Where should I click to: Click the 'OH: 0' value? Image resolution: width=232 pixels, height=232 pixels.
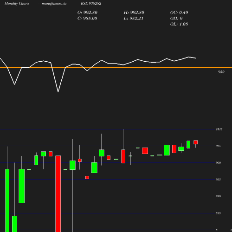click(x=176, y=19)
